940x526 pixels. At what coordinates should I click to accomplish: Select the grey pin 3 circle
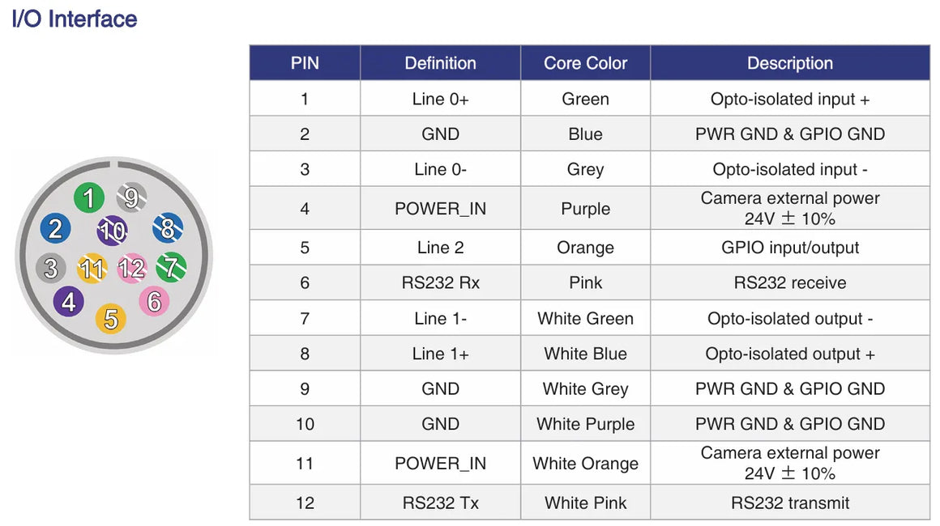tap(51, 268)
